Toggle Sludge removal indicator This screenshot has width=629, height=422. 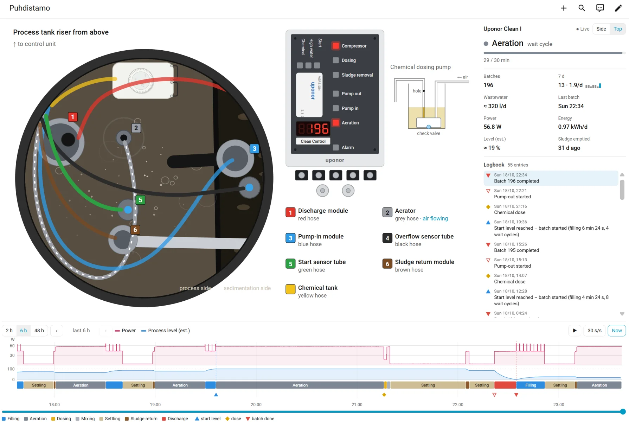coord(336,75)
